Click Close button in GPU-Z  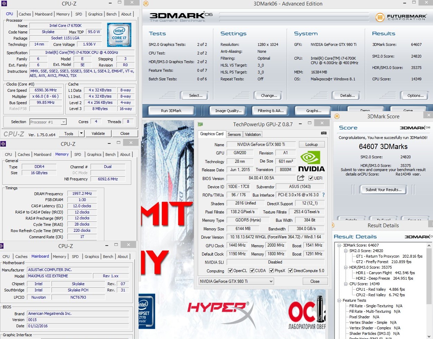(315, 281)
